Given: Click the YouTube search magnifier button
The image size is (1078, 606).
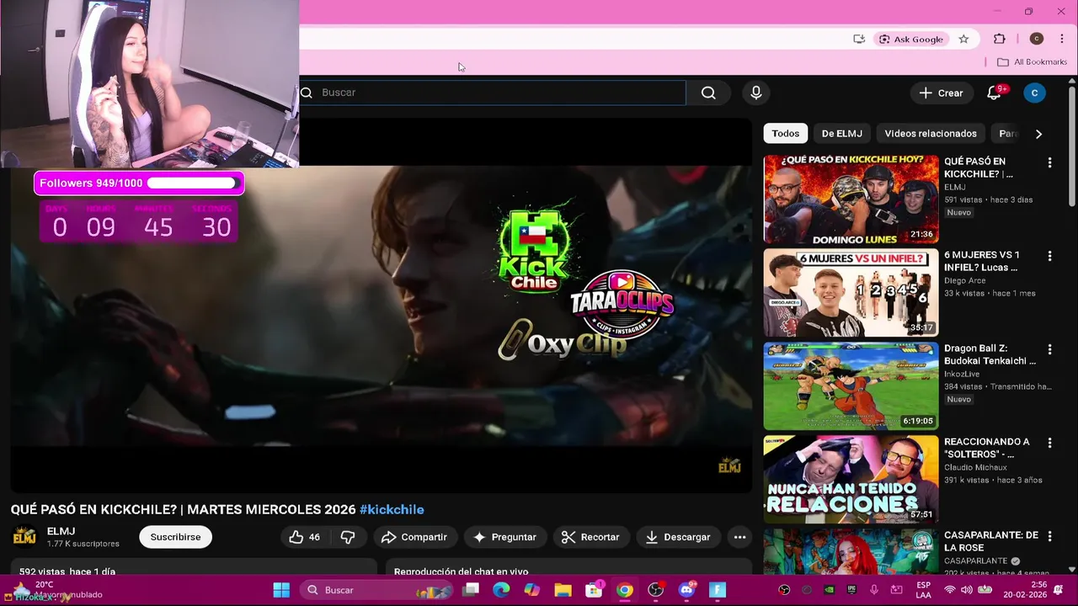Looking at the screenshot, I should (708, 93).
